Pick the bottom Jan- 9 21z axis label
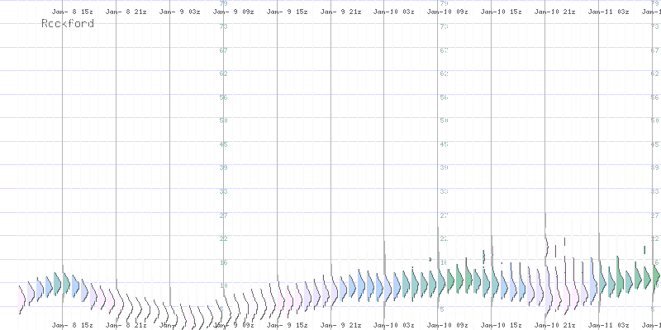The image size is (661, 330). pos(340,325)
